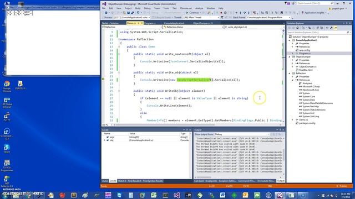Open the Thread dropdown showing Main Thread
This screenshot has height=199, width=355.
coord(201,17)
